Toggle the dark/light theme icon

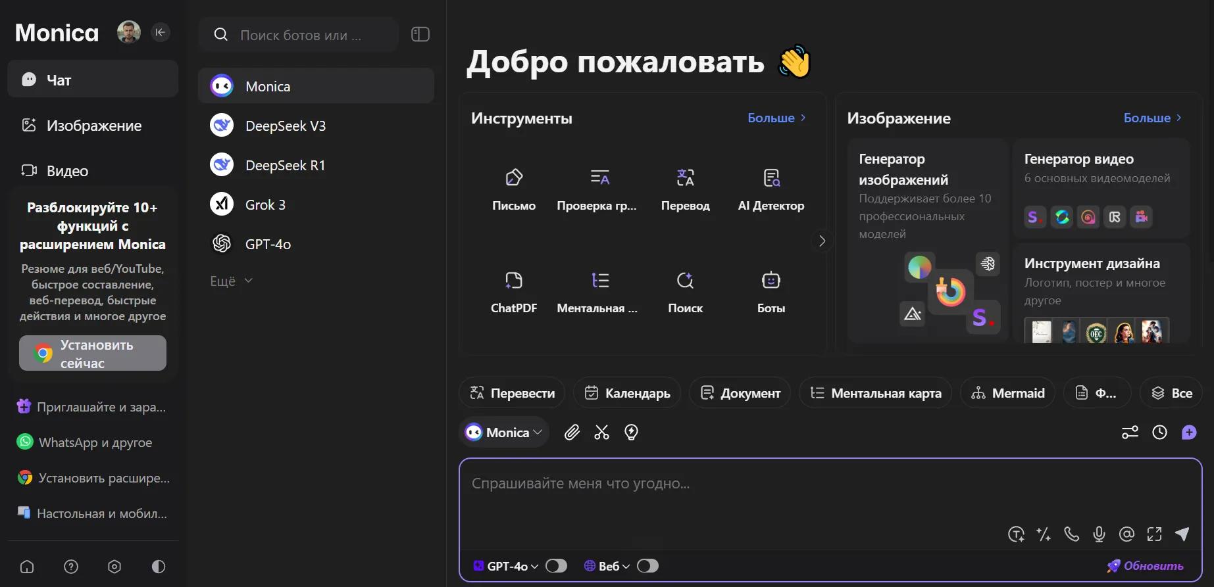(x=159, y=567)
